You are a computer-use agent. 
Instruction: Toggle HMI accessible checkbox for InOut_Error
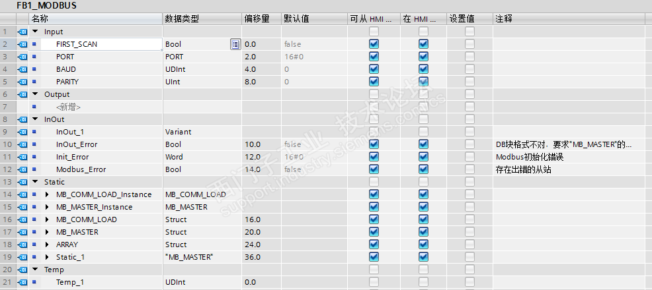pyautogui.click(x=374, y=144)
